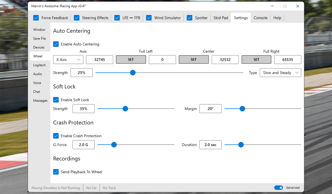Open the Help tab
This screenshot has width=332, height=194.
point(277,18)
